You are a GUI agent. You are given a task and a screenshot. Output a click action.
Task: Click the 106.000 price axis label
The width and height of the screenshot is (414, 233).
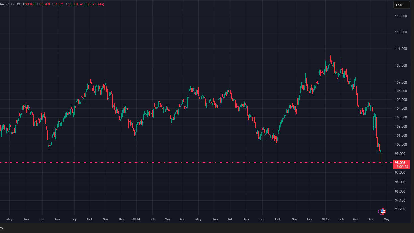[x=401, y=91]
